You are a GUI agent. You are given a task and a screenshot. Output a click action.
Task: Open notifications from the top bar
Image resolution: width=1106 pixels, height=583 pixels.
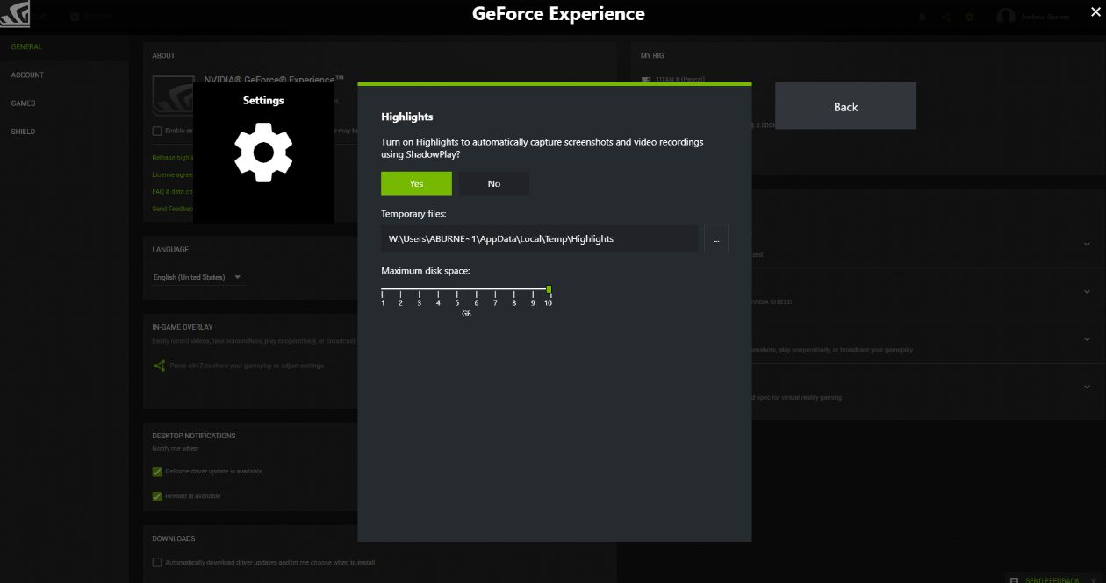click(922, 16)
